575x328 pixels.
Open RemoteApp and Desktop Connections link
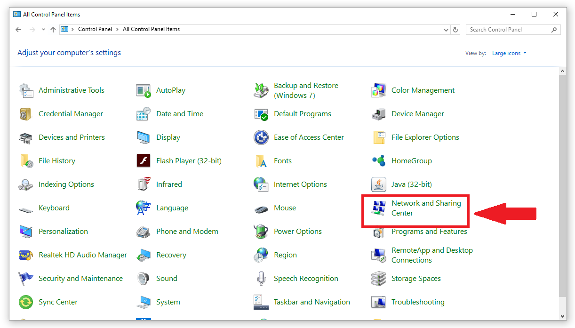click(x=432, y=255)
